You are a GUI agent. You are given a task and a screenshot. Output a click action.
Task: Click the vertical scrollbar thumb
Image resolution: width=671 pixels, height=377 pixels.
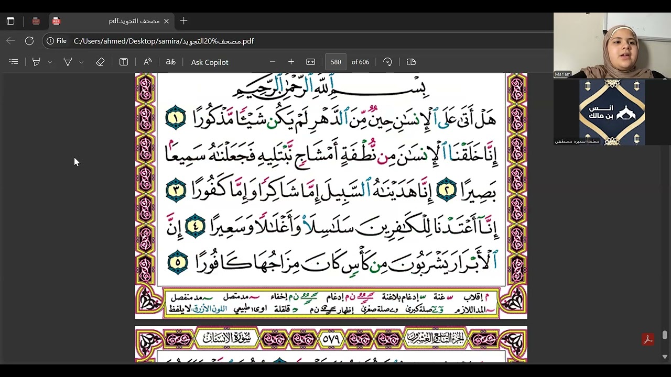(x=665, y=335)
